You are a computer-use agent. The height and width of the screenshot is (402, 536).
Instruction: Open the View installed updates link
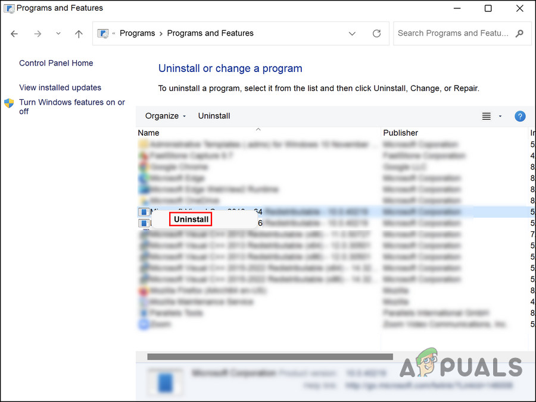[60, 87]
